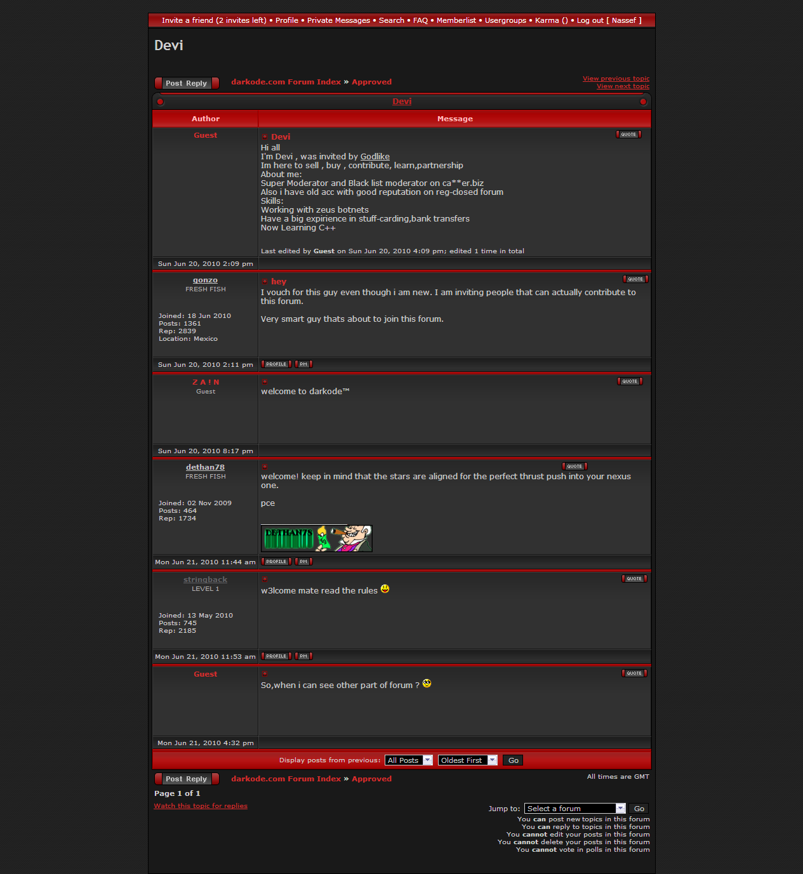Quote dethan78's welcome post
This screenshot has width=803, height=874.
[574, 467]
